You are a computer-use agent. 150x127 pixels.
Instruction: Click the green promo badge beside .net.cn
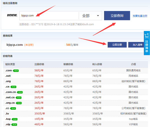tap(19, 98)
